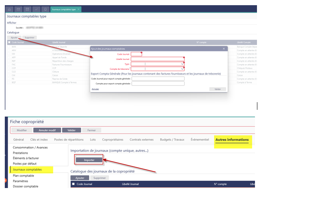This screenshot has height=202, width=309.
Task: Expand the Type dropdown
Action: click(x=183, y=64)
